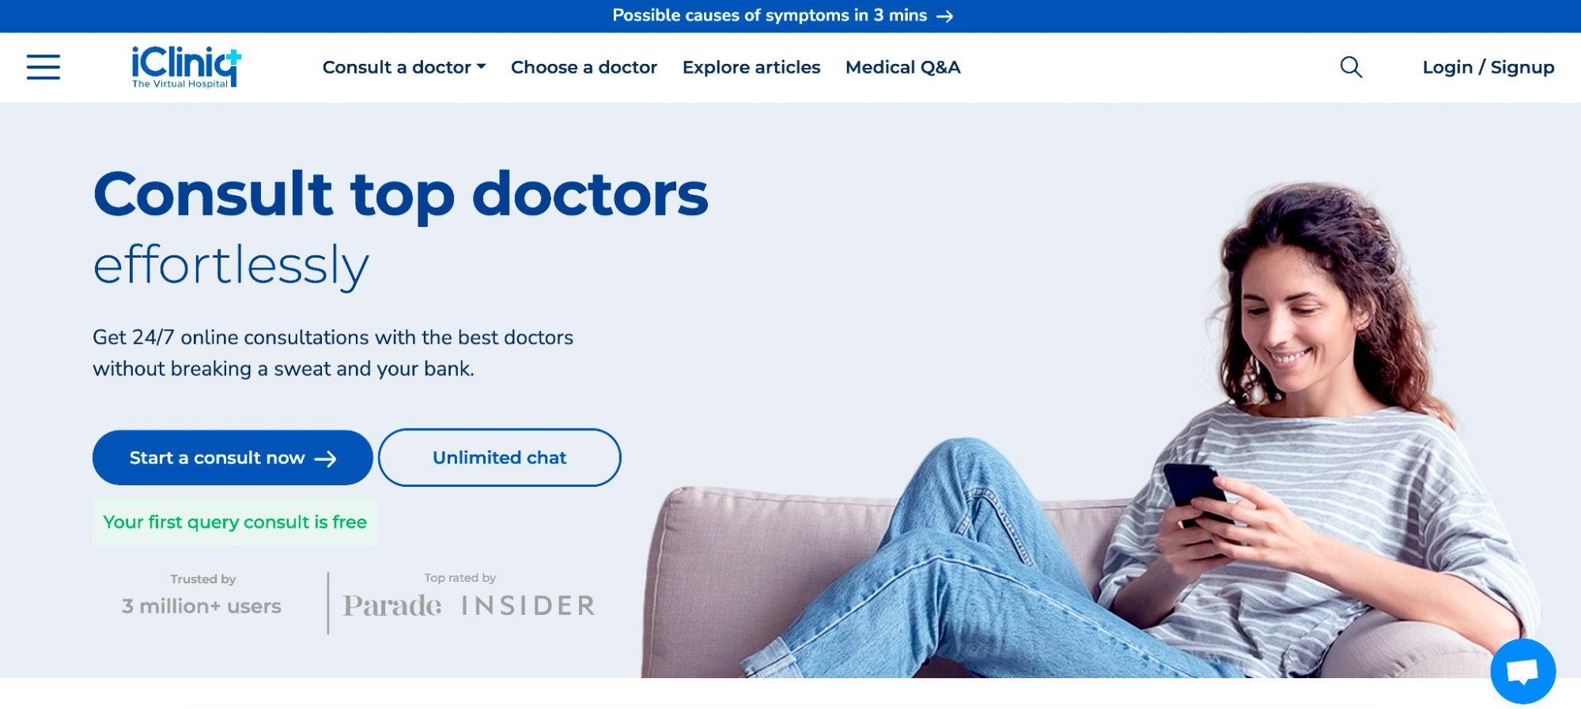Open the hamburger menu icon
Screen dimensions: 1581x709
[43, 67]
